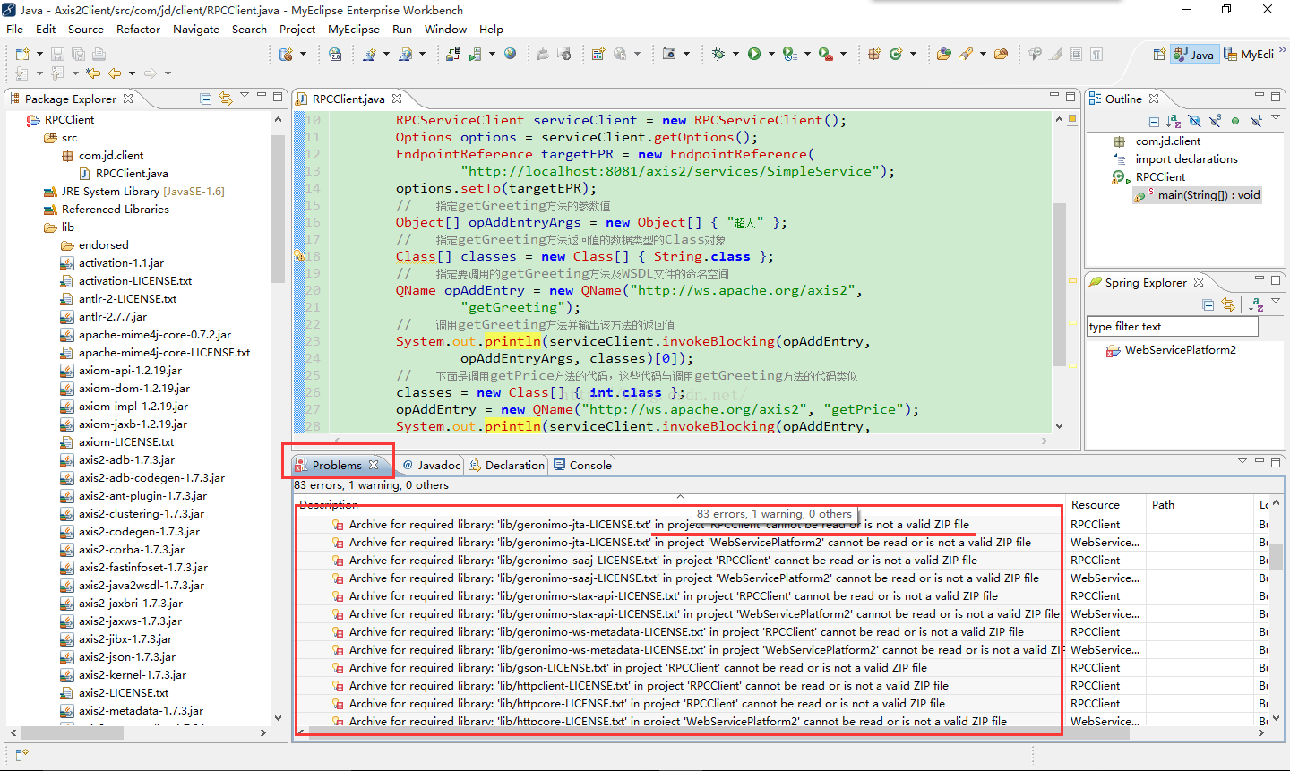Click the Back arrow navigation icon
The height and width of the screenshot is (771, 1290).
click(115, 73)
